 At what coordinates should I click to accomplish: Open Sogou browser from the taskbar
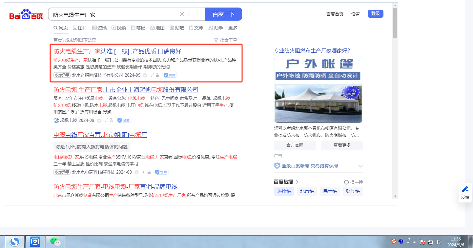15,242
